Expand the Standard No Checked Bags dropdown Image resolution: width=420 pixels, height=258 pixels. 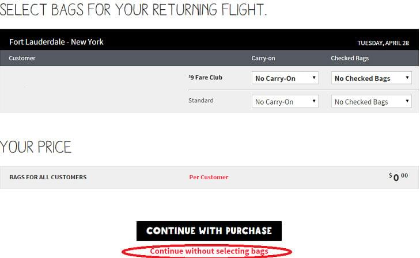coord(371,102)
